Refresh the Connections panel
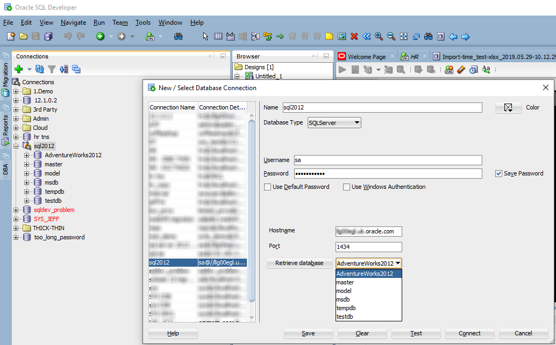The height and width of the screenshot is (345, 556). coord(40,69)
